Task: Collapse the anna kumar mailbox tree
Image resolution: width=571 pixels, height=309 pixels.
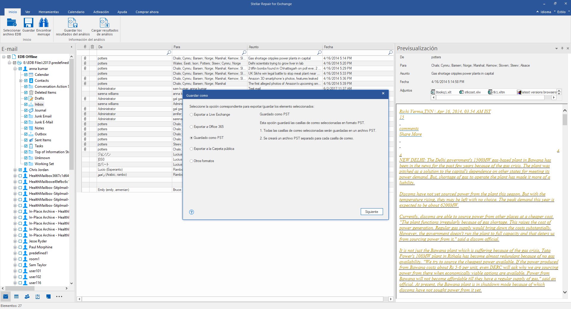Action: pyautogui.click(x=15, y=69)
